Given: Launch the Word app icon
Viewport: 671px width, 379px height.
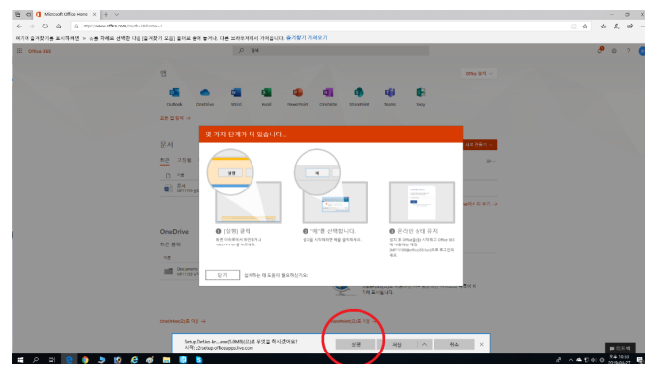Looking at the screenshot, I should tap(236, 93).
